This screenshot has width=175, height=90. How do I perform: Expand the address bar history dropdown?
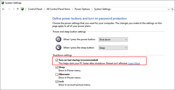[x=168, y=9]
